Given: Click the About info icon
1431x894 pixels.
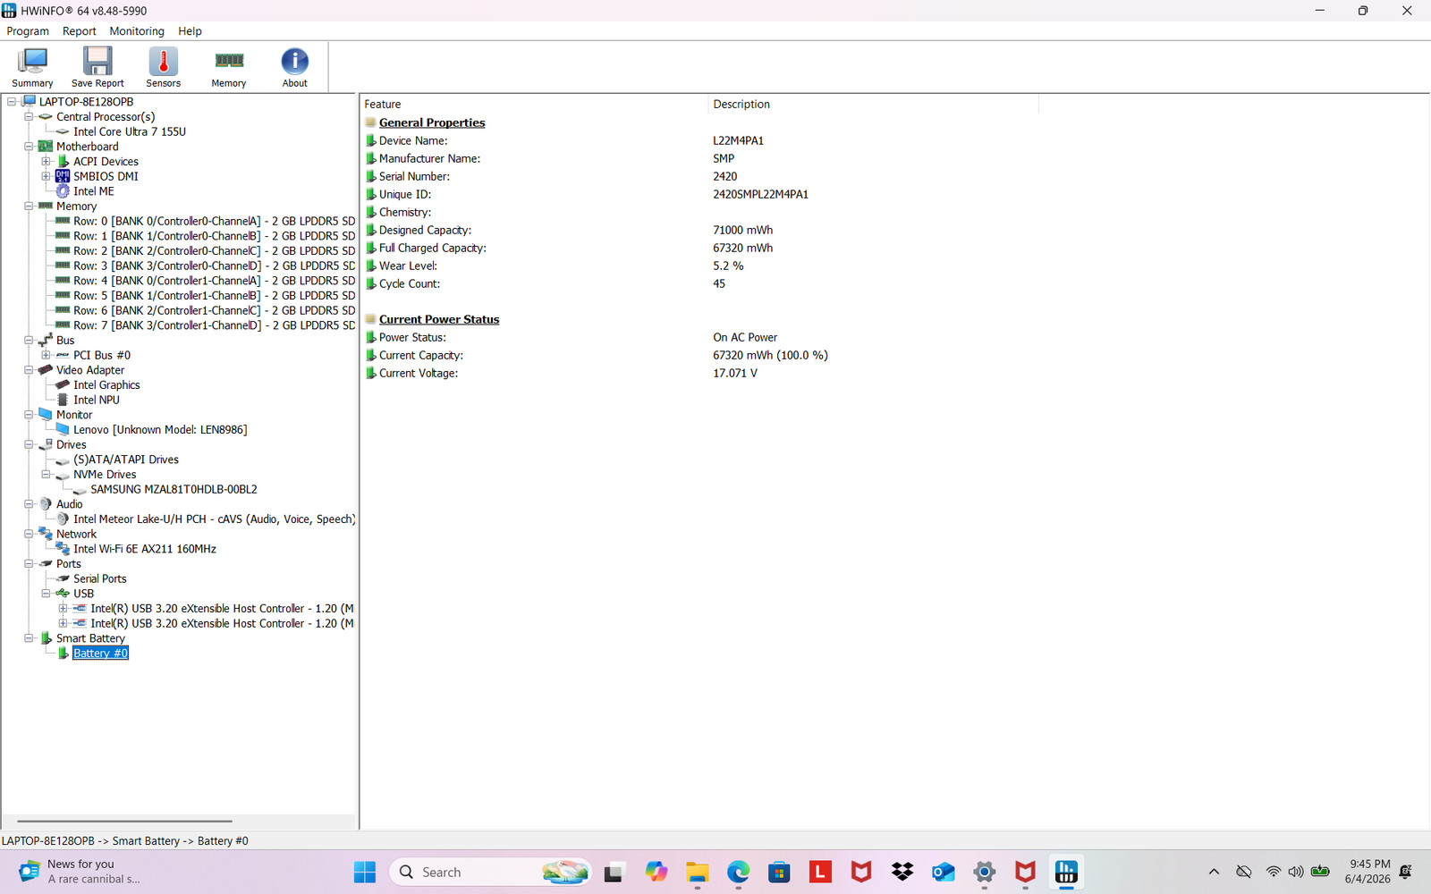Looking at the screenshot, I should tap(294, 67).
